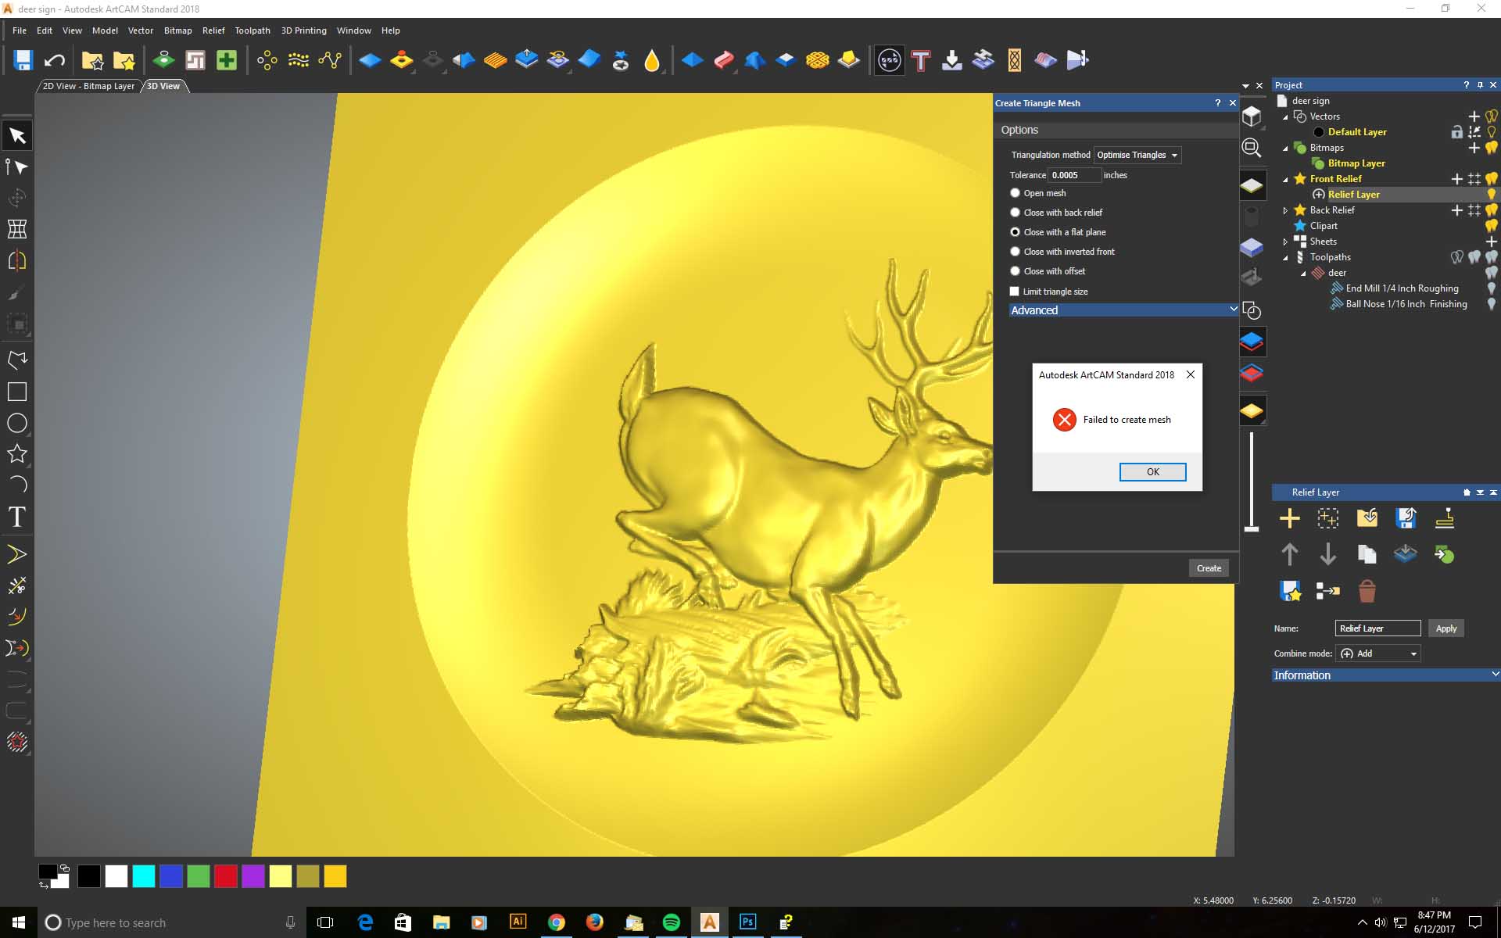Viewport: 1501px width, 938px height.
Task: Expand the Back Relief tree node
Action: point(1285,209)
